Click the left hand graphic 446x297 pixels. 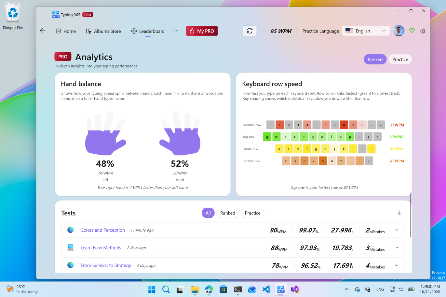pyautogui.click(x=105, y=133)
